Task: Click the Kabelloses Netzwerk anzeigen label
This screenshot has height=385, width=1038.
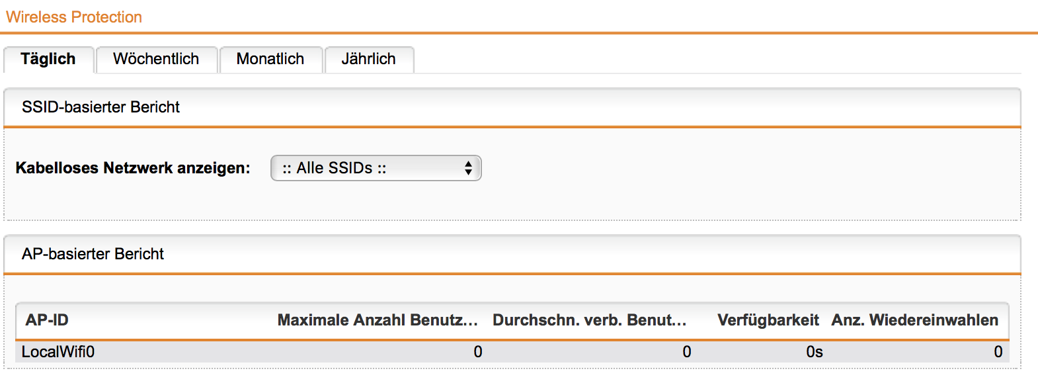Action: pyautogui.click(x=133, y=168)
